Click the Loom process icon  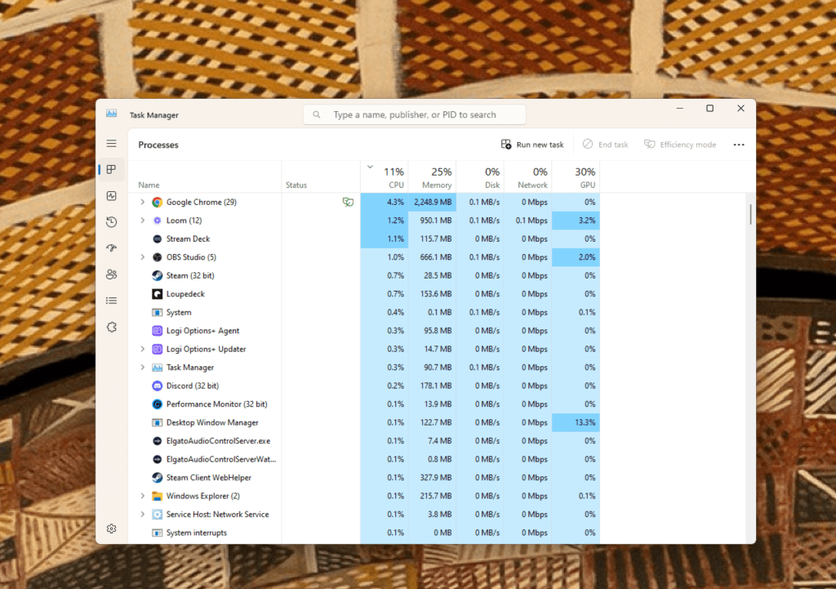(157, 221)
